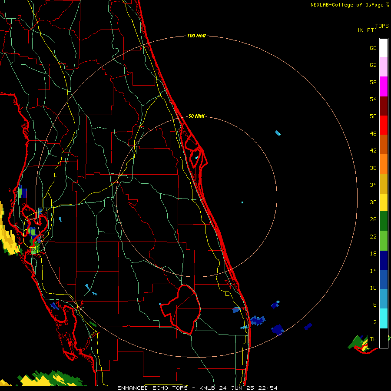The height and width of the screenshot is (391, 391).
Task: Click the '46' legend value
Action: [x=373, y=134]
